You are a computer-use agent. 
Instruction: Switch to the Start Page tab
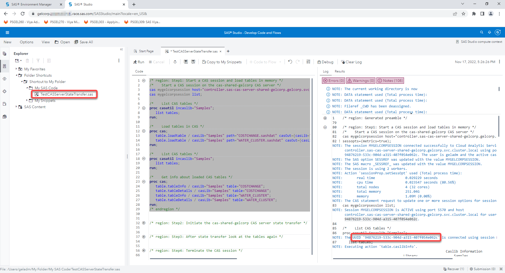[144, 51]
